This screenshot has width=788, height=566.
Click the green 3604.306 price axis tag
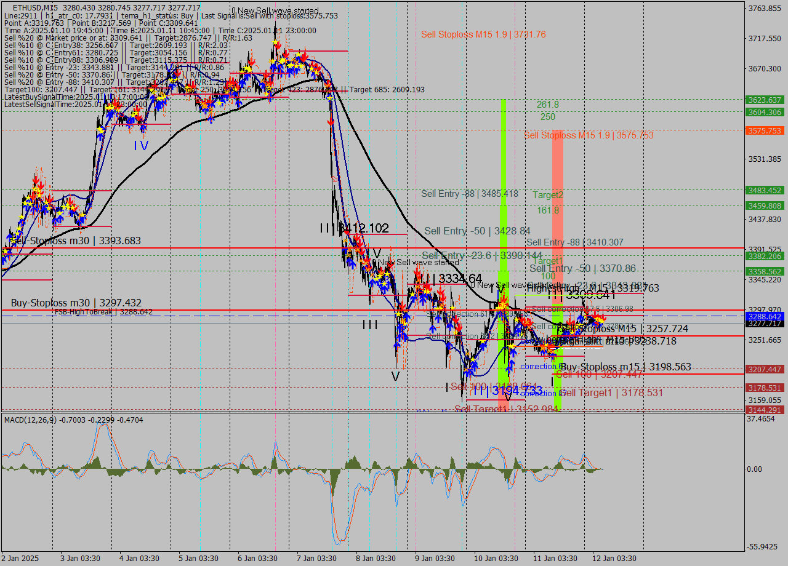(765, 112)
